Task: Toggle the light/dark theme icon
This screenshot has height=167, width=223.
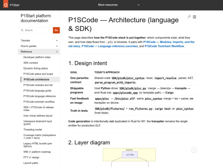Action: tap(189, 17)
